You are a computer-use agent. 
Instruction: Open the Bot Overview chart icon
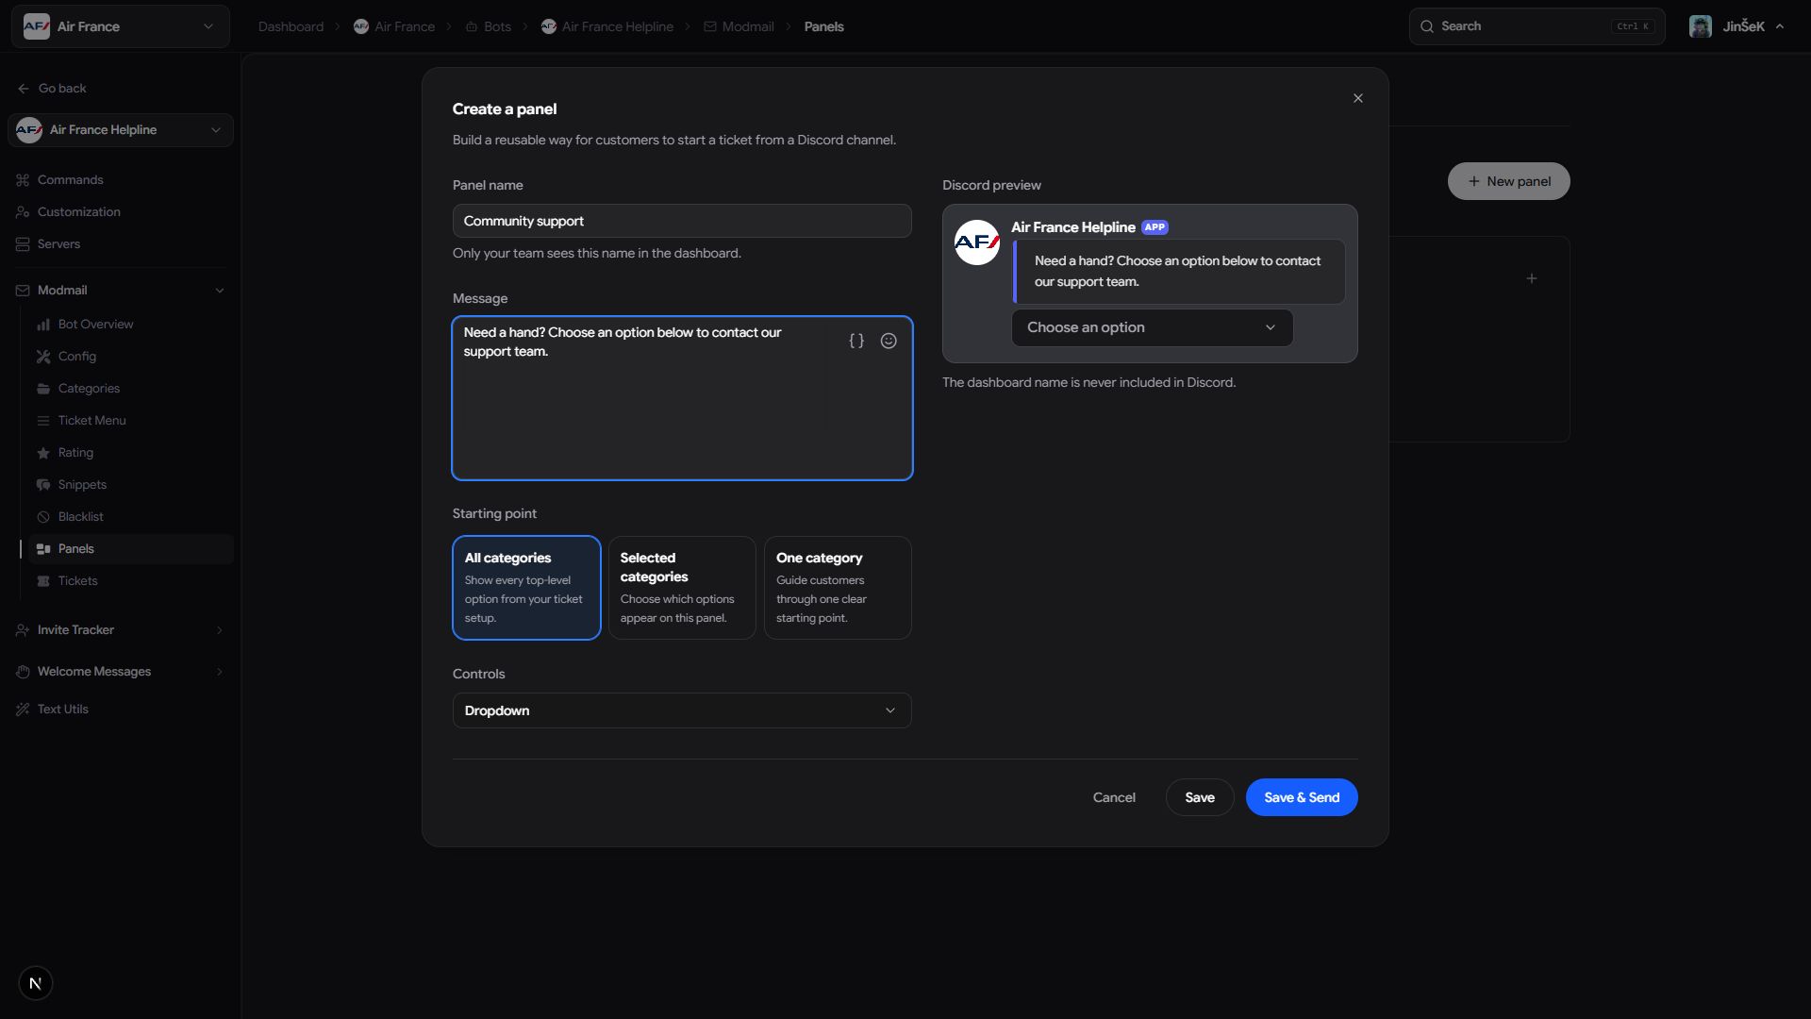point(43,325)
